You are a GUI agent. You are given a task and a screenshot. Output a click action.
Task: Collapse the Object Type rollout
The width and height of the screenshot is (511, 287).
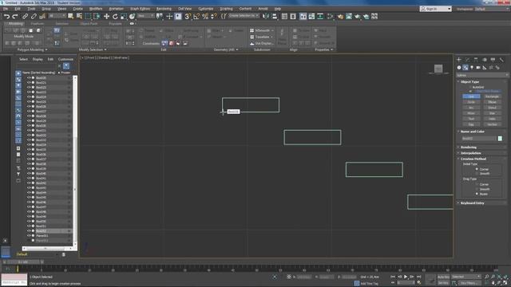(469, 81)
